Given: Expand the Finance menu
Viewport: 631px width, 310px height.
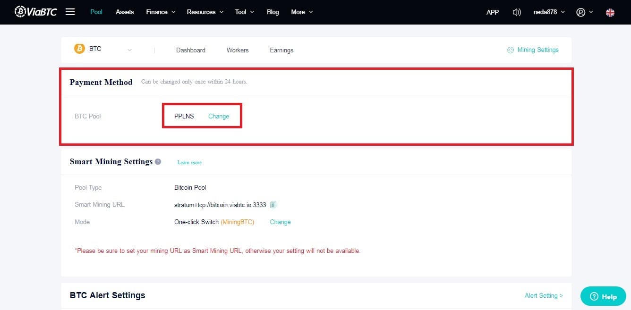Looking at the screenshot, I should tap(161, 12).
